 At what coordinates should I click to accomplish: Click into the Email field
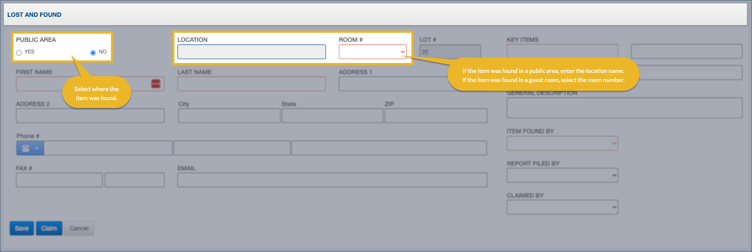pyautogui.click(x=332, y=180)
